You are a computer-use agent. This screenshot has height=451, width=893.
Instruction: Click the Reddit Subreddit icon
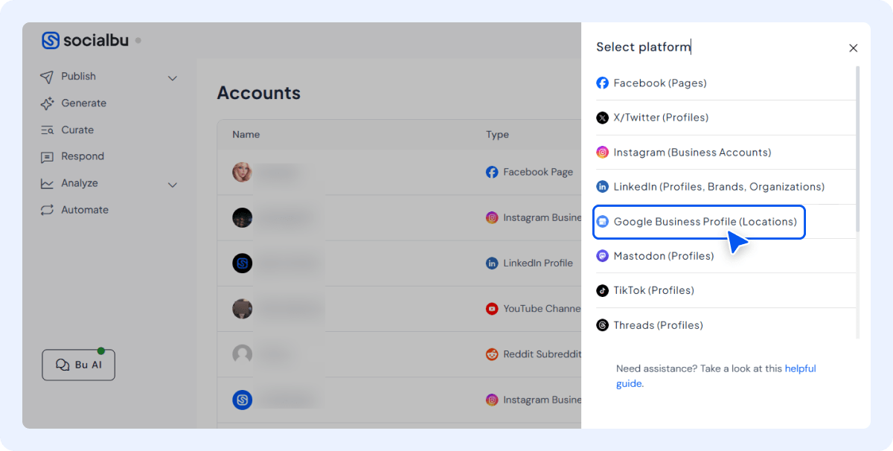[x=492, y=354]
